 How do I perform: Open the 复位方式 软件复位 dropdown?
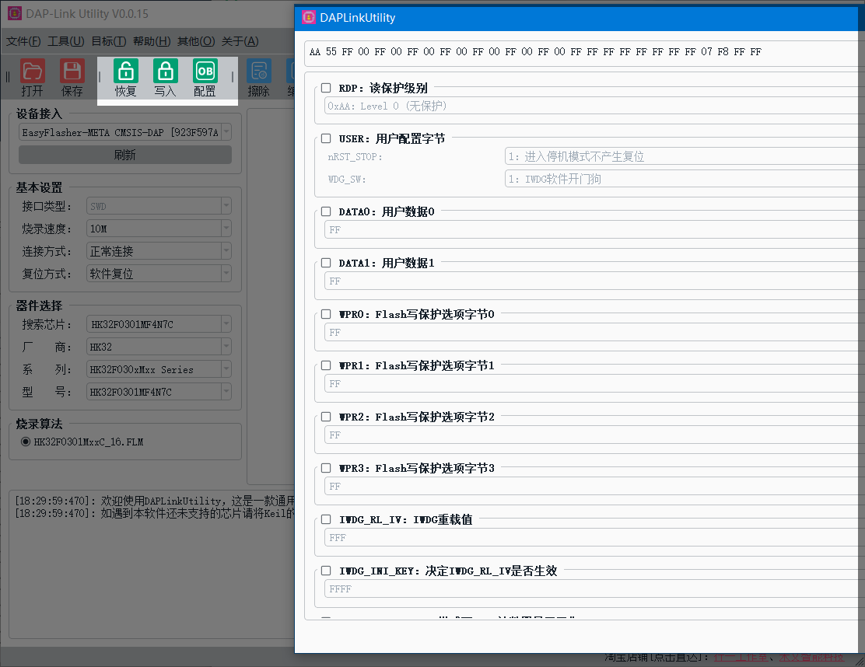159,274
